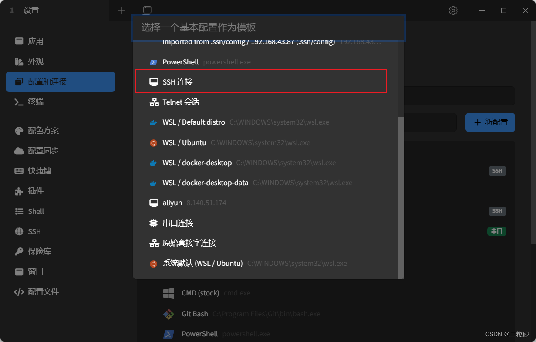Open the 插件 plugins sidebar icon
The width and height of the screenshot is (536, 342).
[x=19, y=191]
